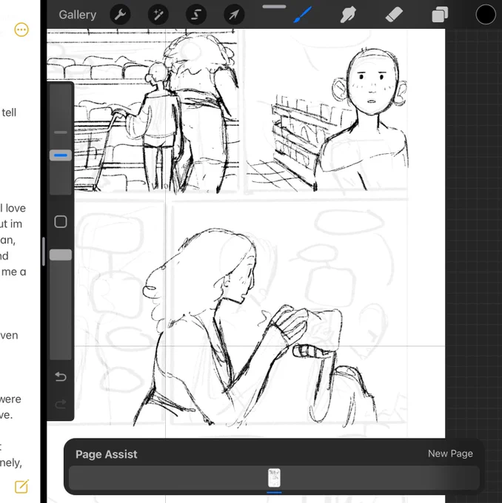Undo the last stroke
The height and width of the screenshot is (503, 502).
coord(61,377)
